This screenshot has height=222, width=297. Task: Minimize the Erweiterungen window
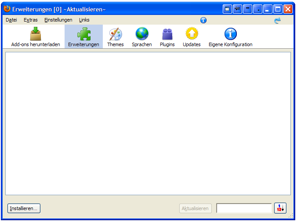click(268, 9)
